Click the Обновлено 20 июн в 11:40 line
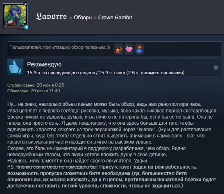This screenshot has height=194, width=224. click(x=34, y=91)
